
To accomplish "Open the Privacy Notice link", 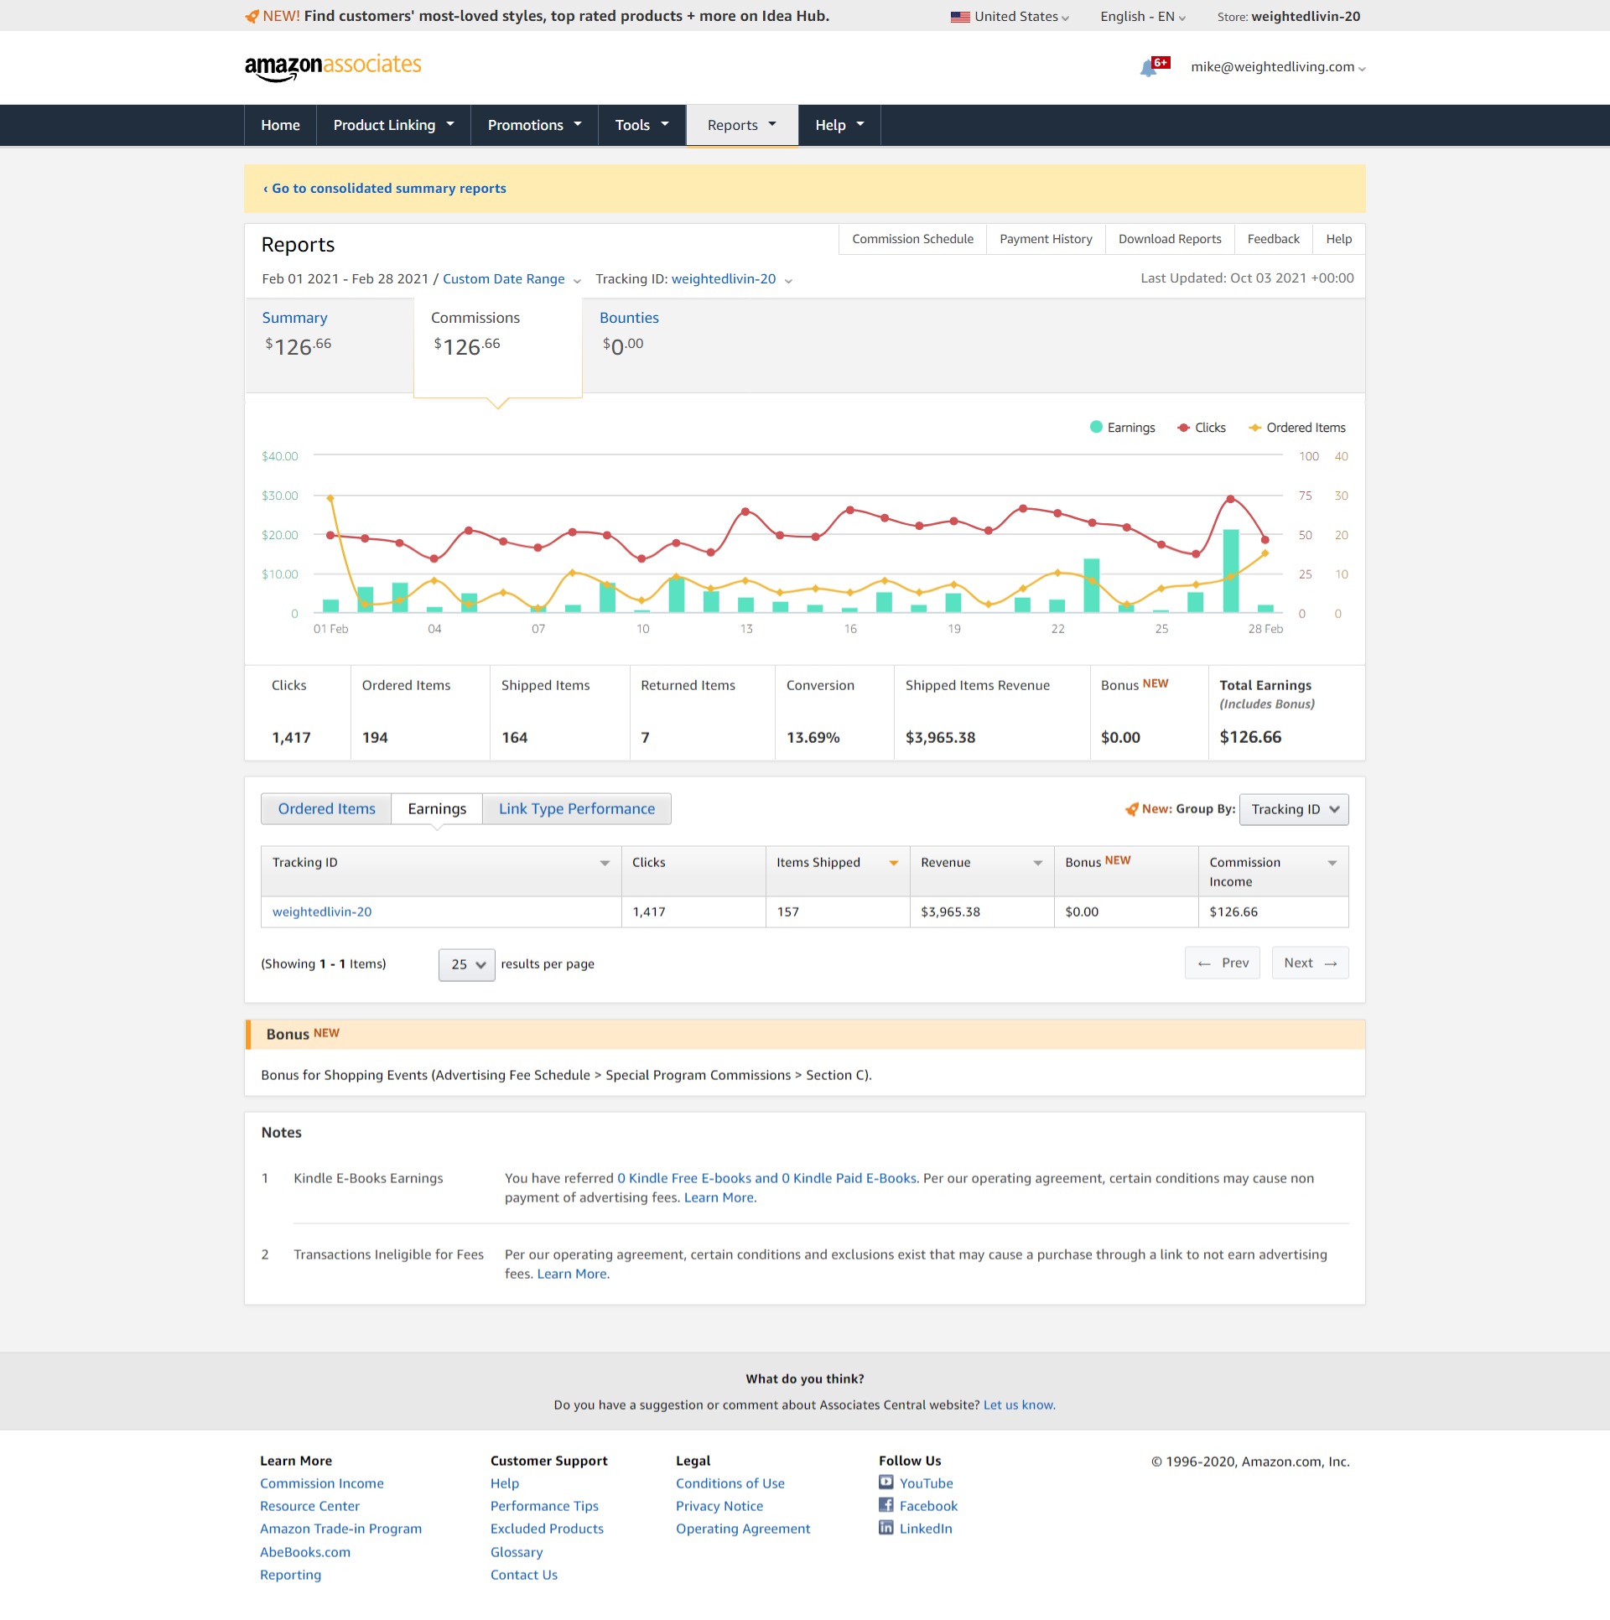I will [x=719, y=1506].
